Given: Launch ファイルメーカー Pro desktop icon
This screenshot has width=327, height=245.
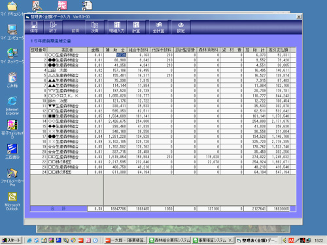Looking at the screenshot, I should 12,177.
